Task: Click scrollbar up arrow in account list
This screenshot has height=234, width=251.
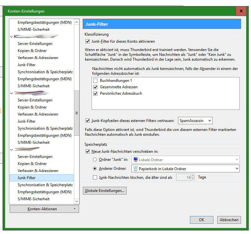Action: coord(77,22)
